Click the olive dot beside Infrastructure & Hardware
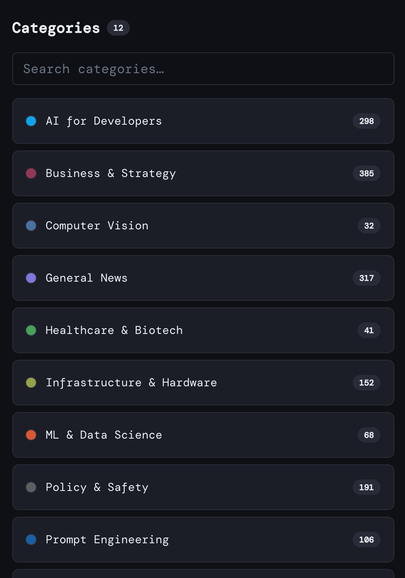This screenshot has height=578, width=405. click(31, 383)
